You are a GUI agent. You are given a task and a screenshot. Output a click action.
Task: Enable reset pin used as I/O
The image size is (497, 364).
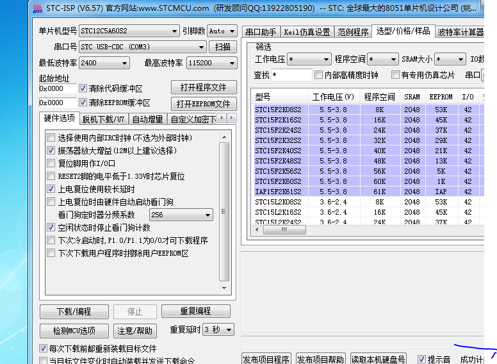click(51, 163)
